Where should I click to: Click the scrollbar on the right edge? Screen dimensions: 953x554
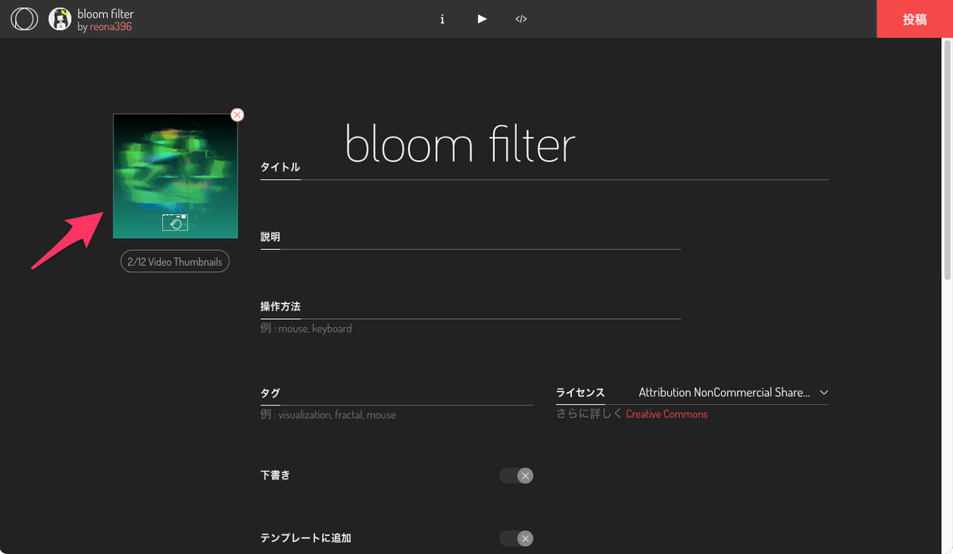(947, 159)
